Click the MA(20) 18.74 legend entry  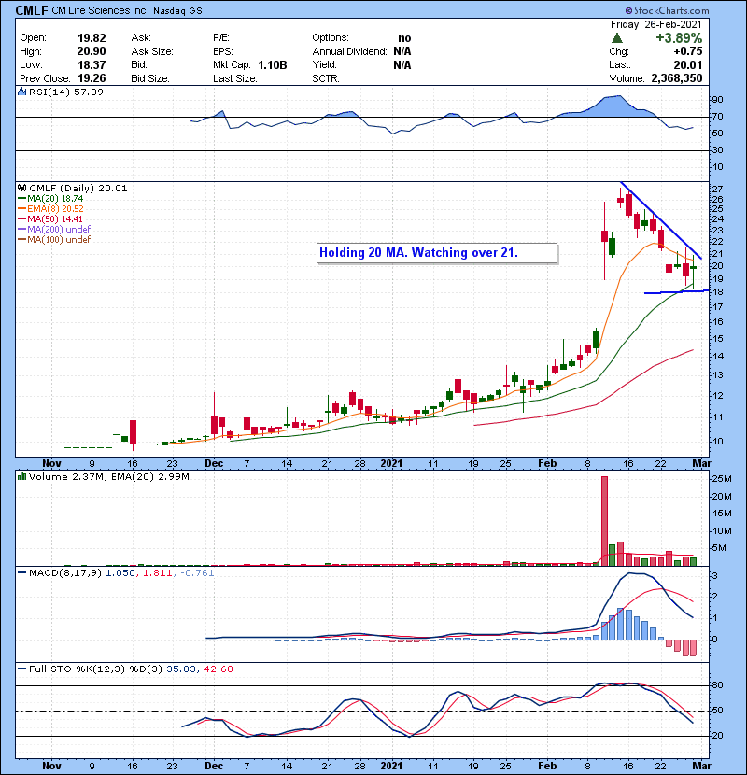click(x=50, y=199)
